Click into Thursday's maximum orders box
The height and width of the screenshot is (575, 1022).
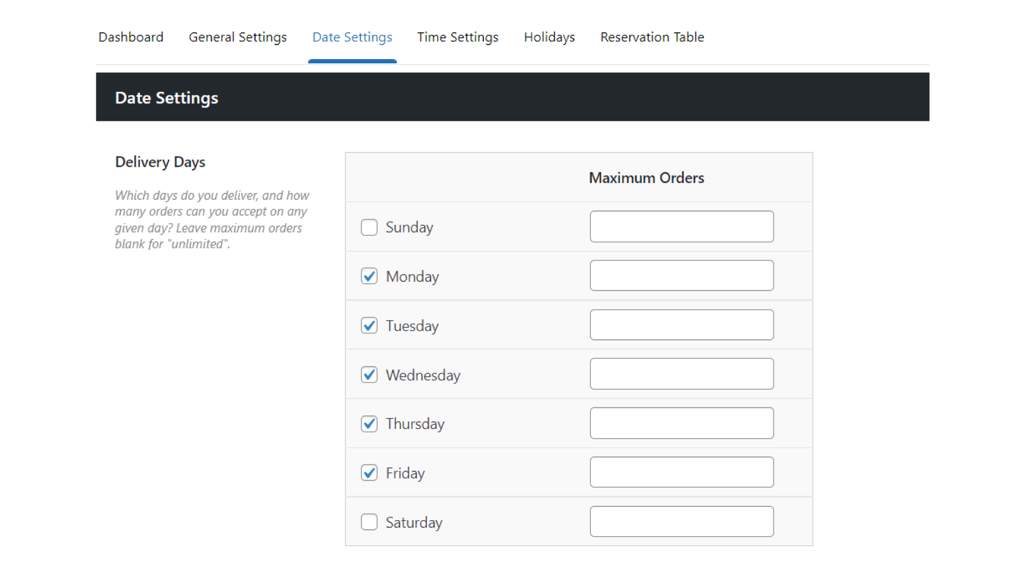pos(681,423)
